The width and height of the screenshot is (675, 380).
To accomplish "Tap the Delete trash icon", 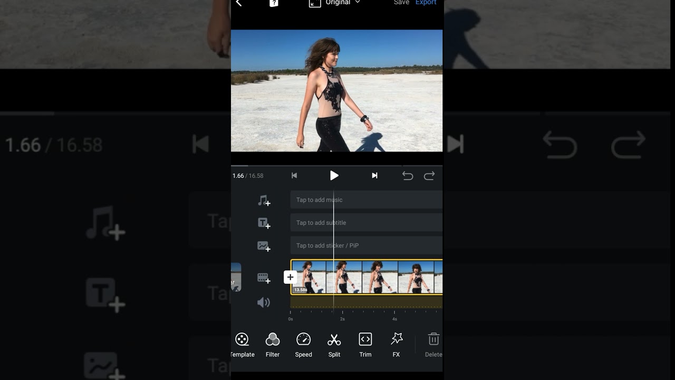I will point(433,345).
